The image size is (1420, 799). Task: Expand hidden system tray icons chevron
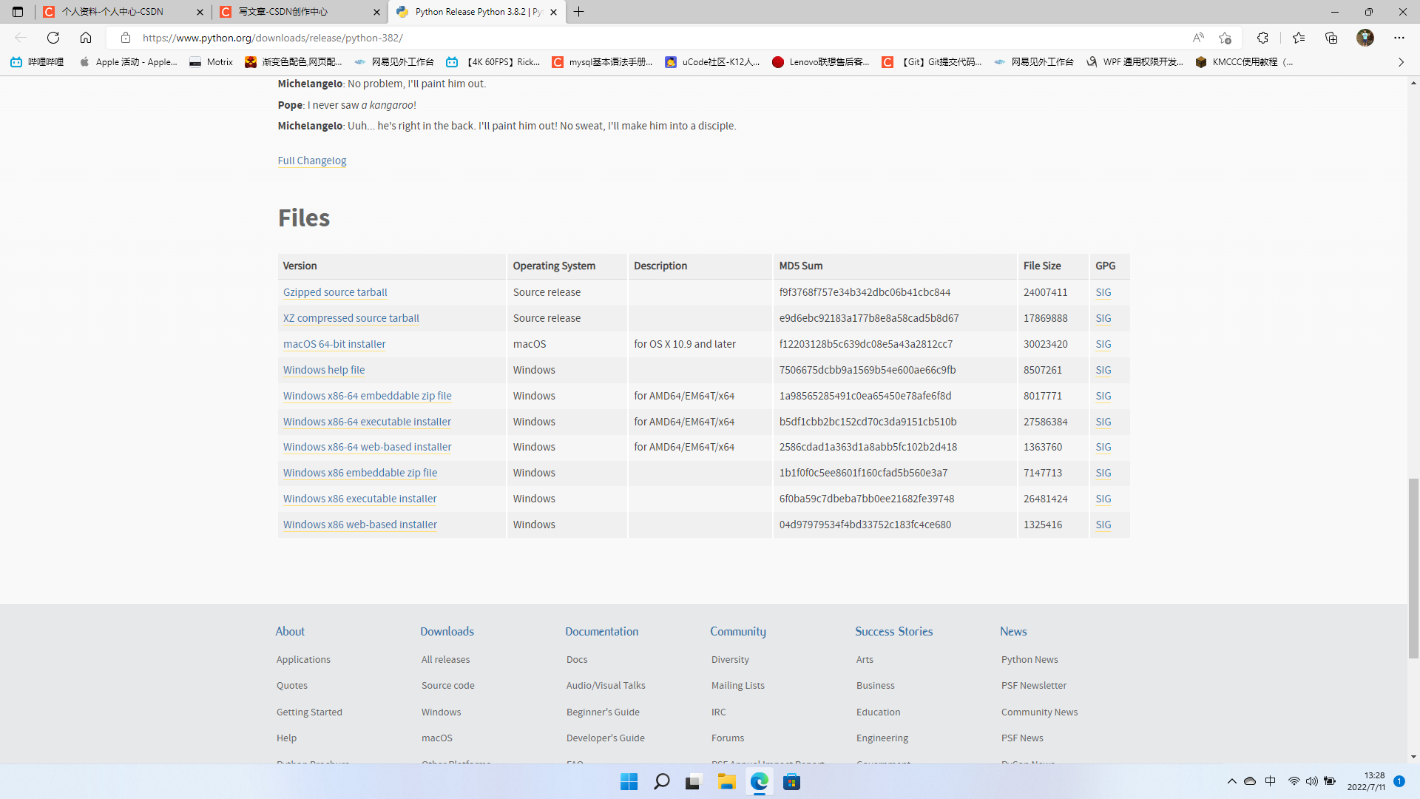pos(1231,781)
